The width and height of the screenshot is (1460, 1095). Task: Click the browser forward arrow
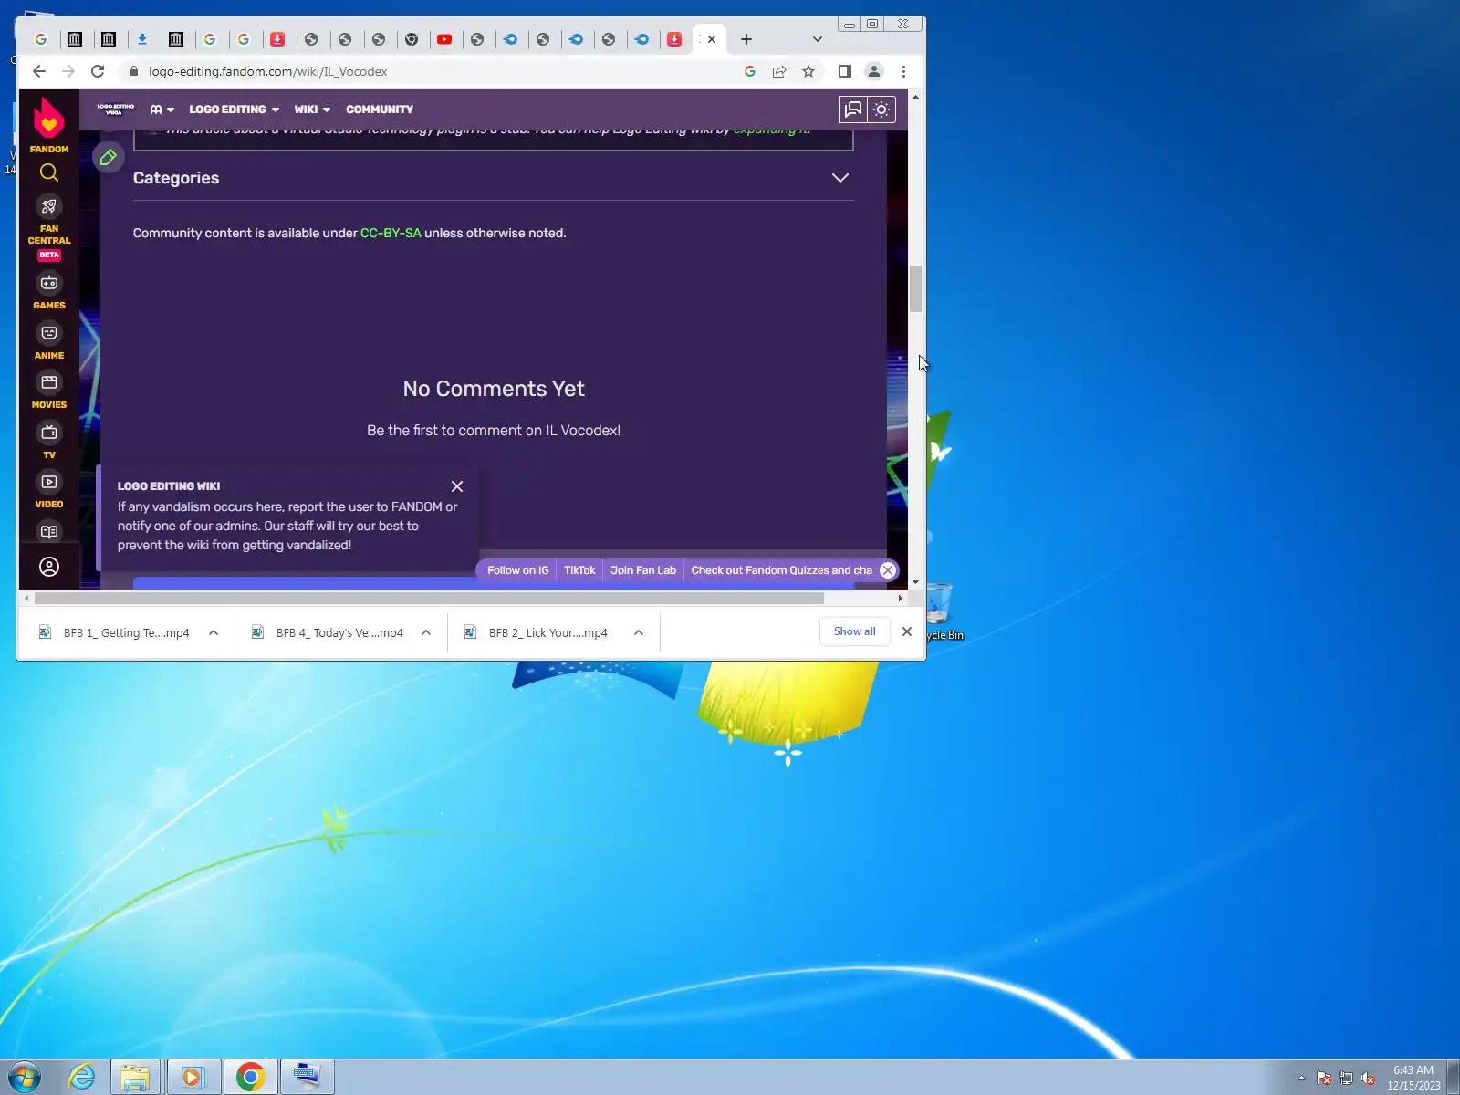tap(68, 71)
